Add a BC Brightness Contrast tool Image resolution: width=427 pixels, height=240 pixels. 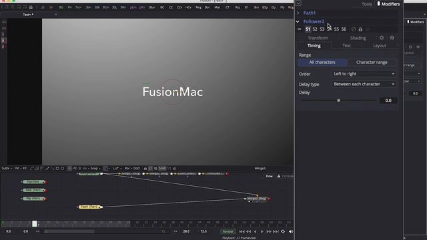click(162, 7)
